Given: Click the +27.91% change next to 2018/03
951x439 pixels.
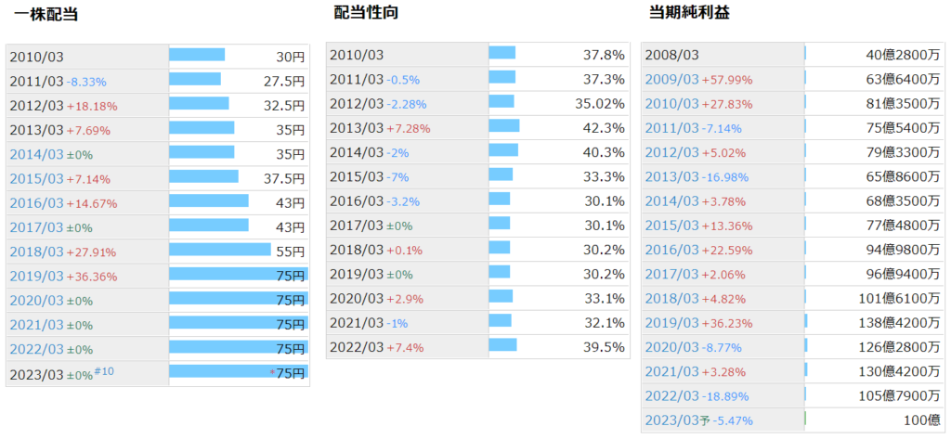Looking at the screenshot, I should 92,252.
